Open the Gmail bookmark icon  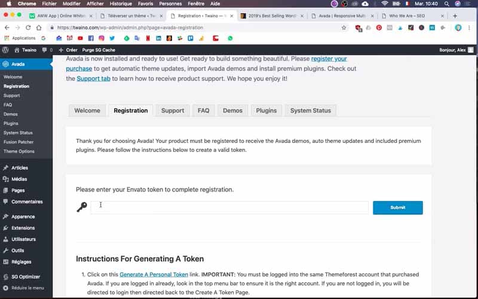tap(69, 38)
